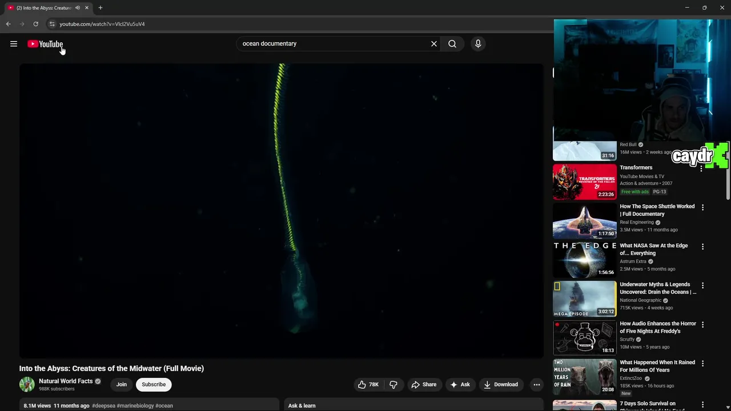Click the ocean documentary search field
The height and width of the screenshot is (411, 731).
[334, 43]
